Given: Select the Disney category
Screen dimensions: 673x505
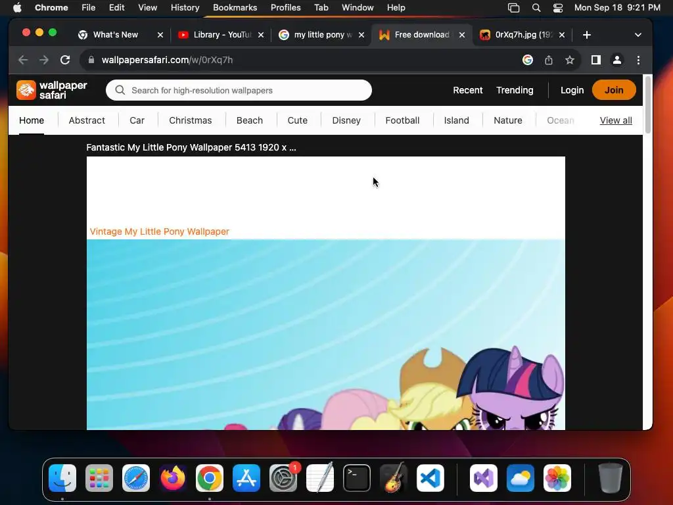Looking at the screenshot, I should click(x=346, y=121).
